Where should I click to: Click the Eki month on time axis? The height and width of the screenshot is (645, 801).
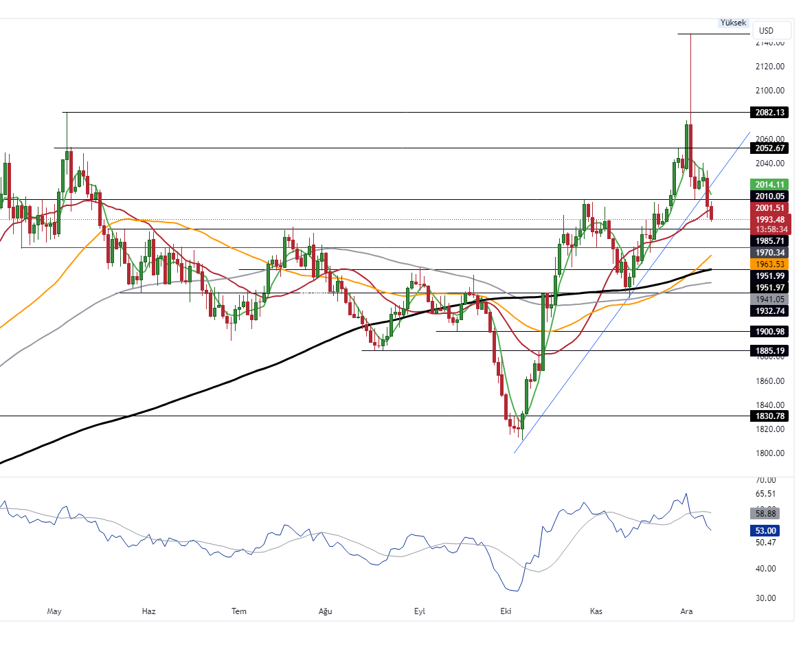[x=506, y=611]
